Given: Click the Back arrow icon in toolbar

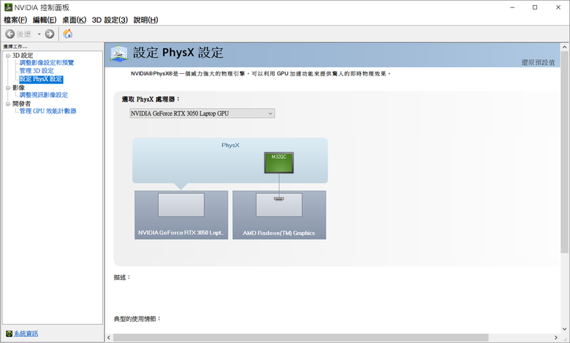Looking at the screenshot, I should coord(10,34).
